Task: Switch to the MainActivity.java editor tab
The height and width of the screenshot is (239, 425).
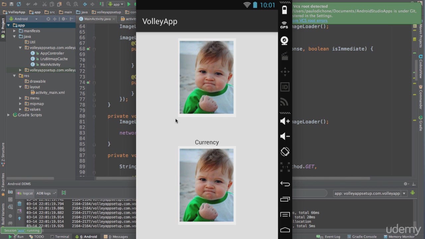Action: (97, 19)
